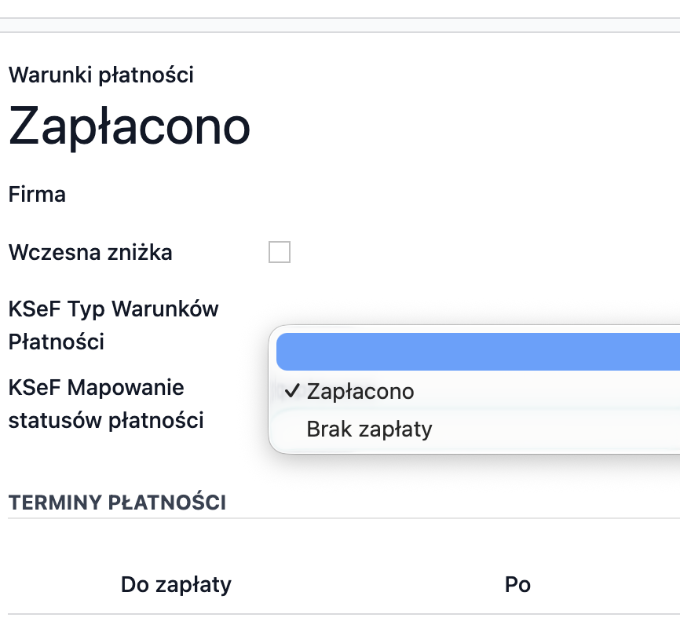Sort by the Po column header
680x625 pixels.
pyautogui.click(x=517, y=584)
